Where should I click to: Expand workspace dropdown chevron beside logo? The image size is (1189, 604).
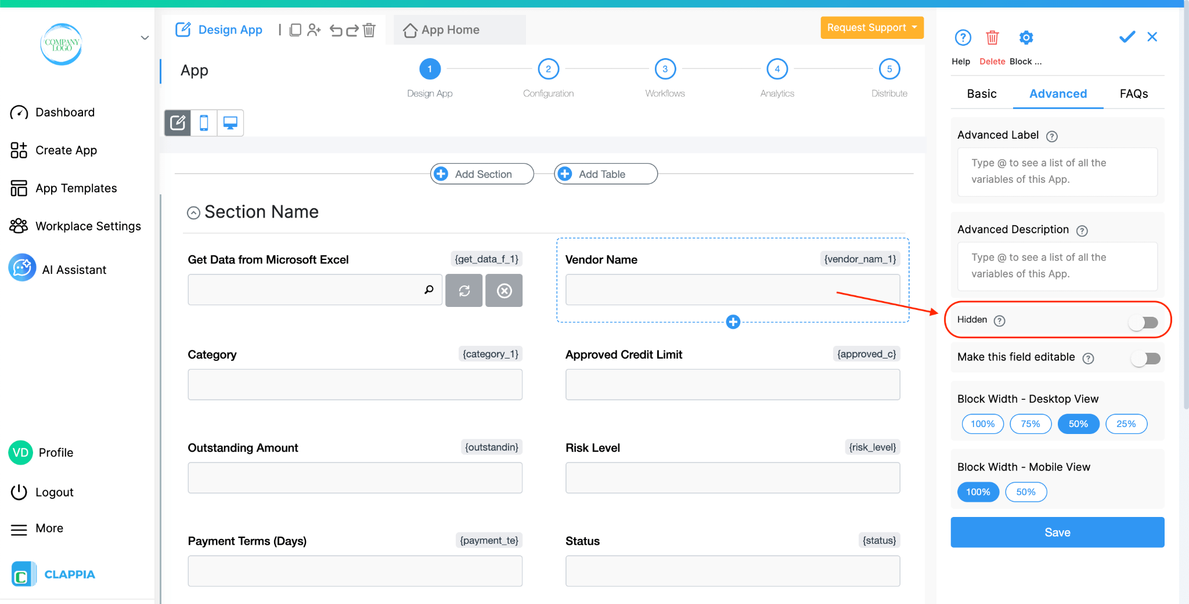[145, 38]
